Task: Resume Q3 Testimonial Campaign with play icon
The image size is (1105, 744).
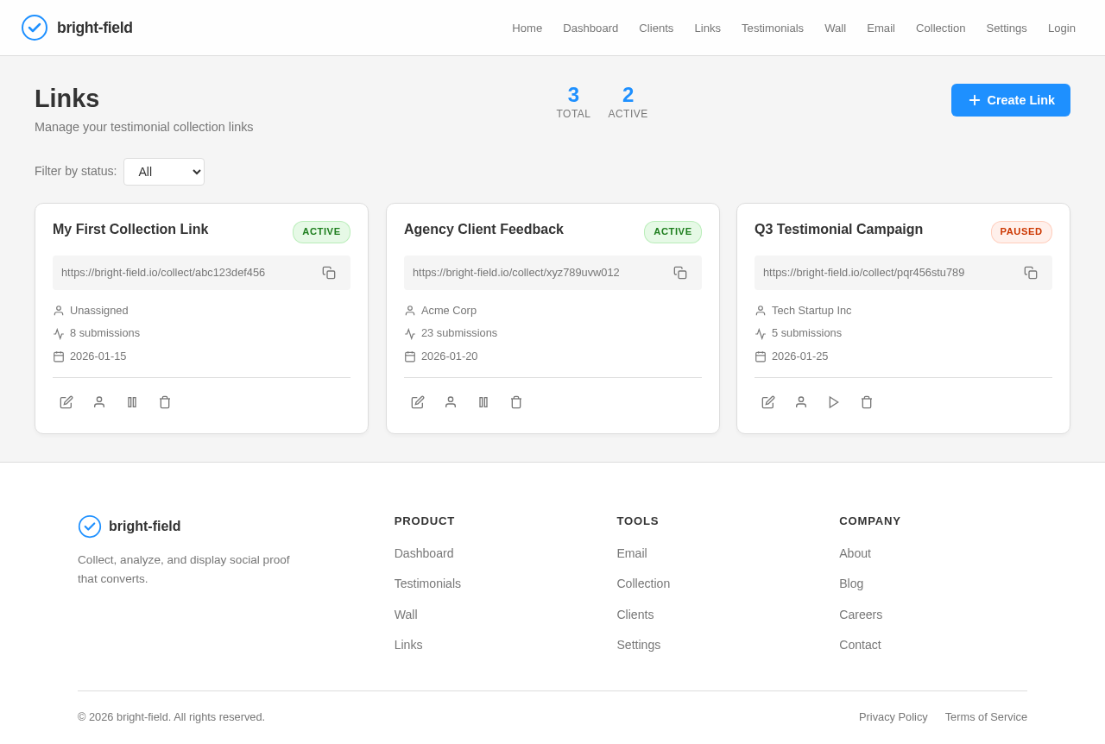Action: [834, 402]
